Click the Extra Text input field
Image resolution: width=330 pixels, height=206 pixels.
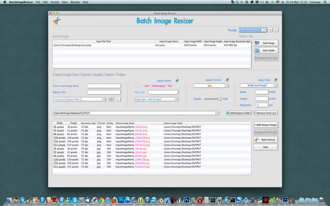pos(163,92)
